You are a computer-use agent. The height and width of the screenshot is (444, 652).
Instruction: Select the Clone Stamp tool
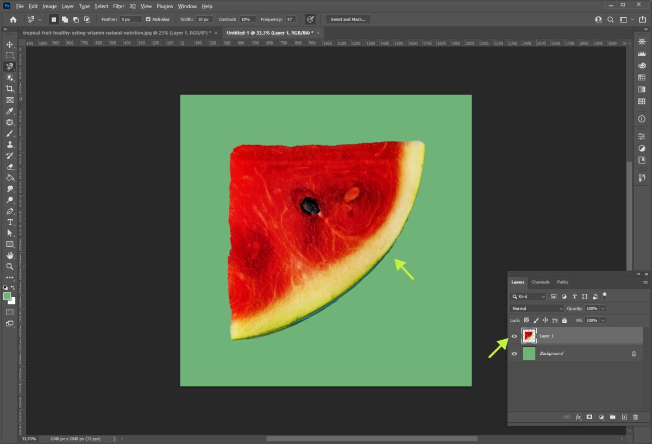10,145
